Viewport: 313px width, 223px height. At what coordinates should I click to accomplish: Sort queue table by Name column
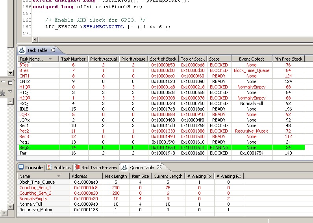pyautogui.click(x=43, y=176)
